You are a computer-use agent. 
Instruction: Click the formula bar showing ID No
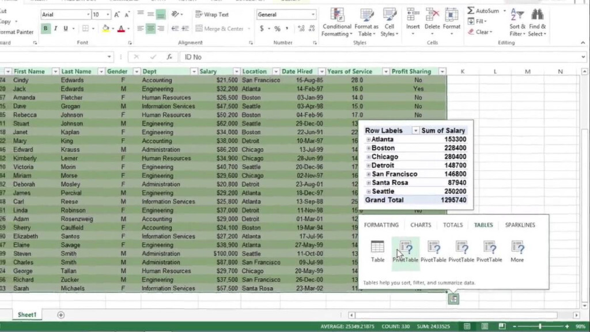click(380, 57)
